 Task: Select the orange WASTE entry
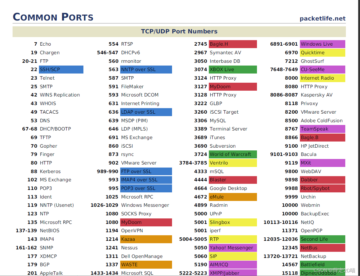tap(146, 265)
